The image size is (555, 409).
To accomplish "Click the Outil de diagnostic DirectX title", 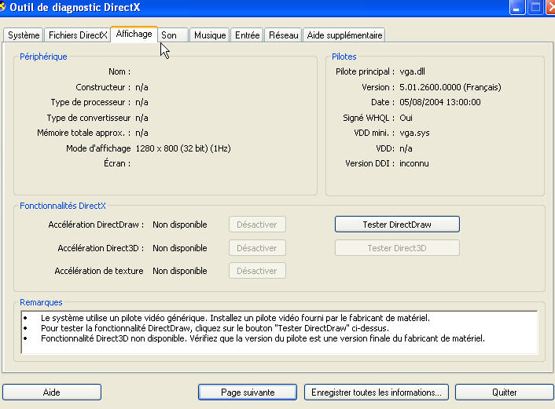I will click(75, 7).
